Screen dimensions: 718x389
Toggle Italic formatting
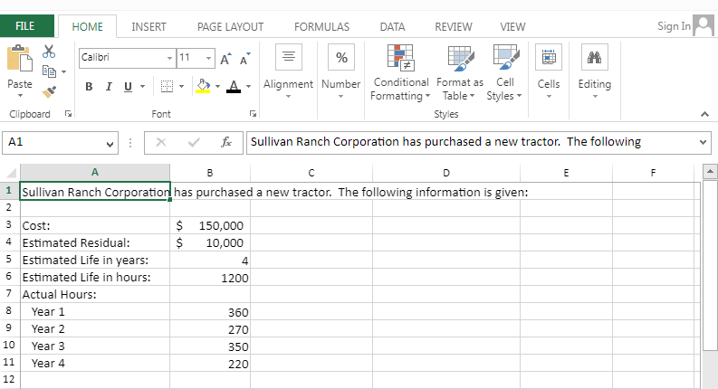109,87
